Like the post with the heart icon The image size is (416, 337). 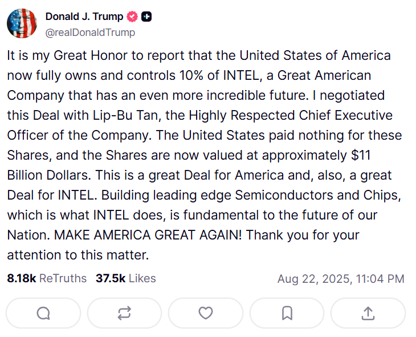point(206,313)
